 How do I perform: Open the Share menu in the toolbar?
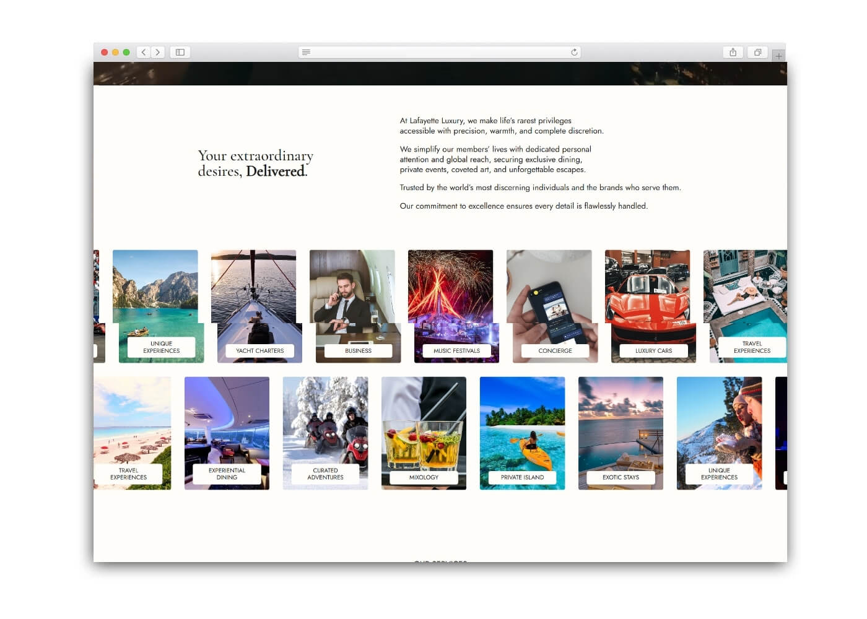click(x=733, y=52)
